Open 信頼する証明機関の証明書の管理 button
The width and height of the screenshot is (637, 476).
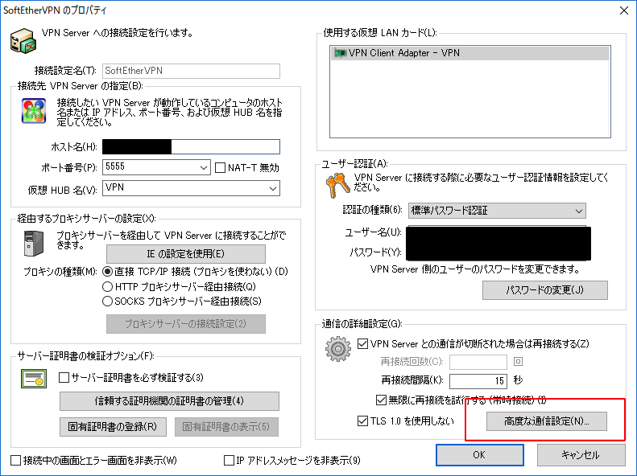169,401
